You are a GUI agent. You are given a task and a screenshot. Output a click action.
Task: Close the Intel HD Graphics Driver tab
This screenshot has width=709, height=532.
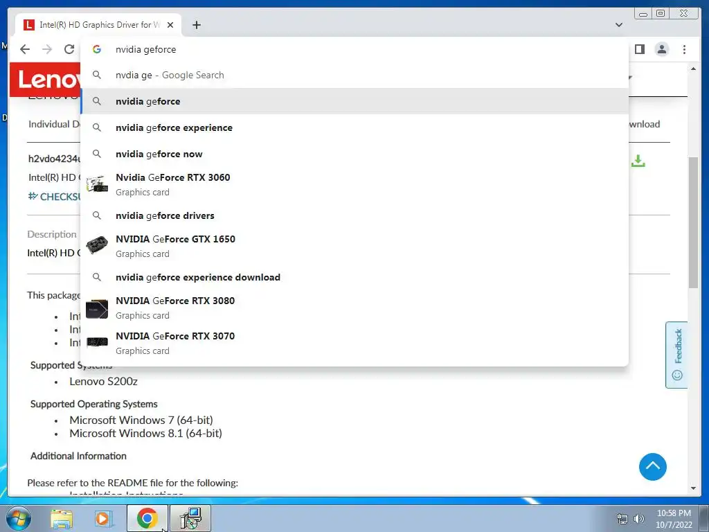pos(170,25)
